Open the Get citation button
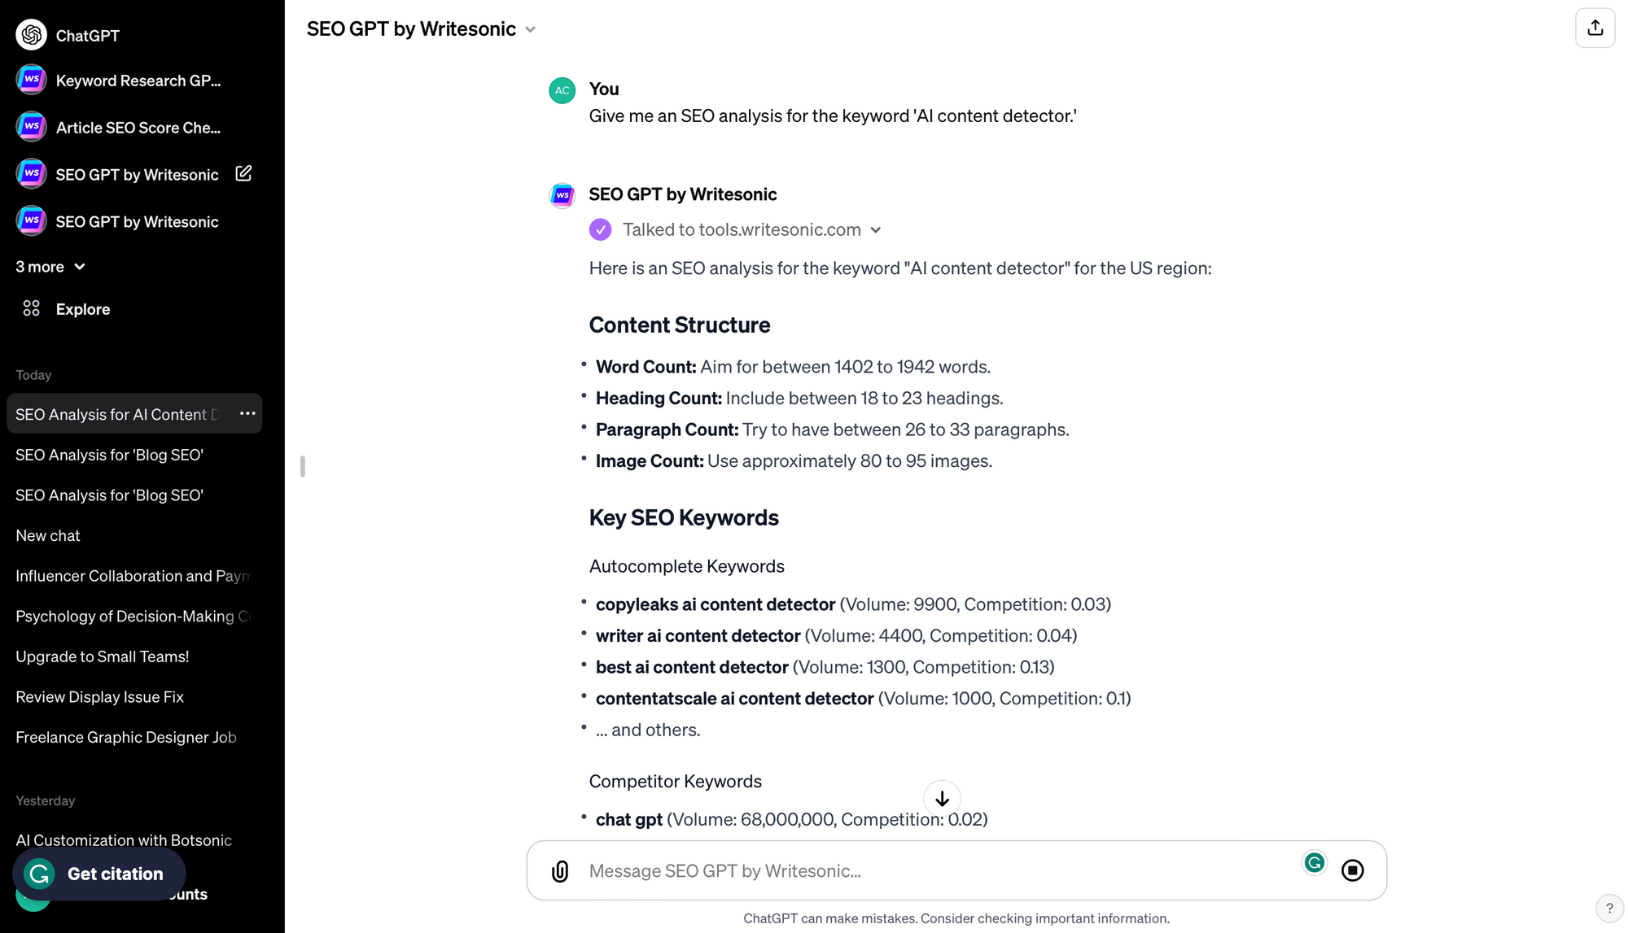Viewport: 1628px width, 933px height. (98, 874)
